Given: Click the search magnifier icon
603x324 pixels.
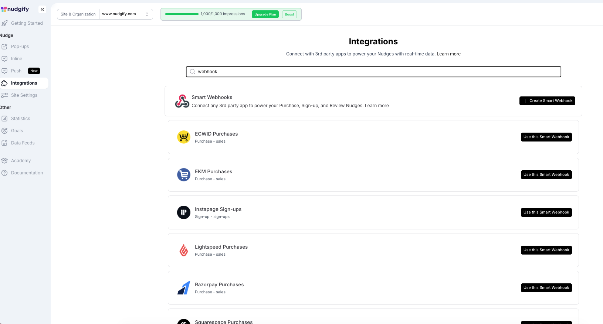Looking at the screenshot, I should (193, 72).
